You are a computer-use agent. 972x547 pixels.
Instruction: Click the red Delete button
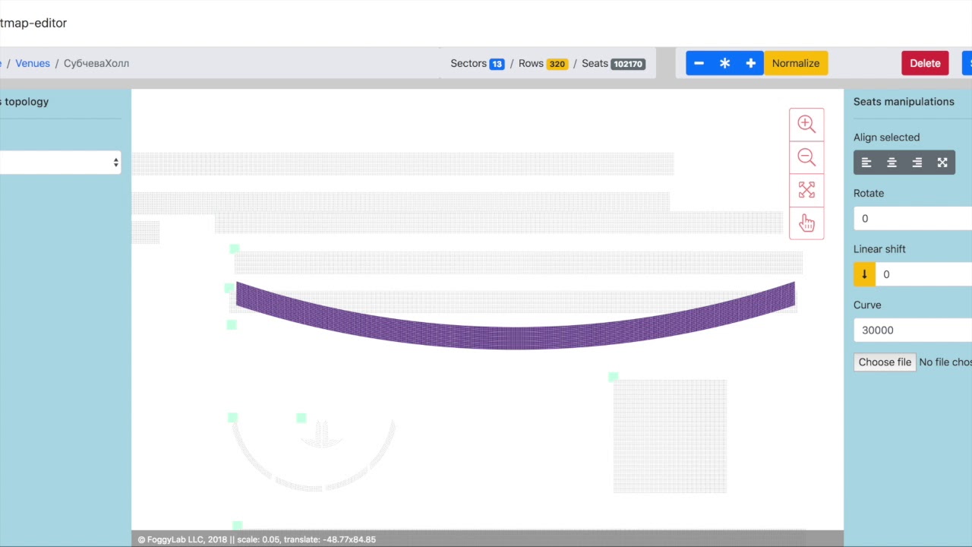(925, 63)
